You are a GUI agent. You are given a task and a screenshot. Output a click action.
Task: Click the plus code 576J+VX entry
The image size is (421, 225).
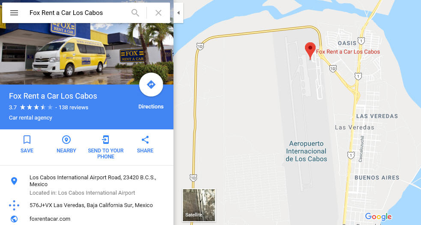[x=91, y=205]
